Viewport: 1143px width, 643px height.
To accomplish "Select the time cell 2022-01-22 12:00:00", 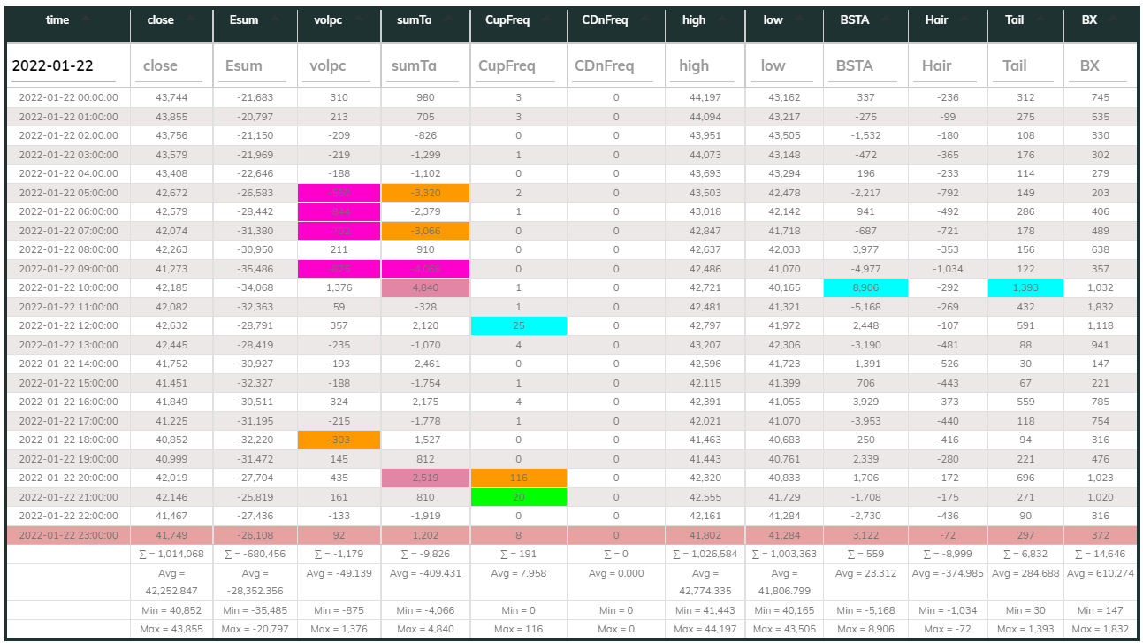I will click(x=68, y=325).
